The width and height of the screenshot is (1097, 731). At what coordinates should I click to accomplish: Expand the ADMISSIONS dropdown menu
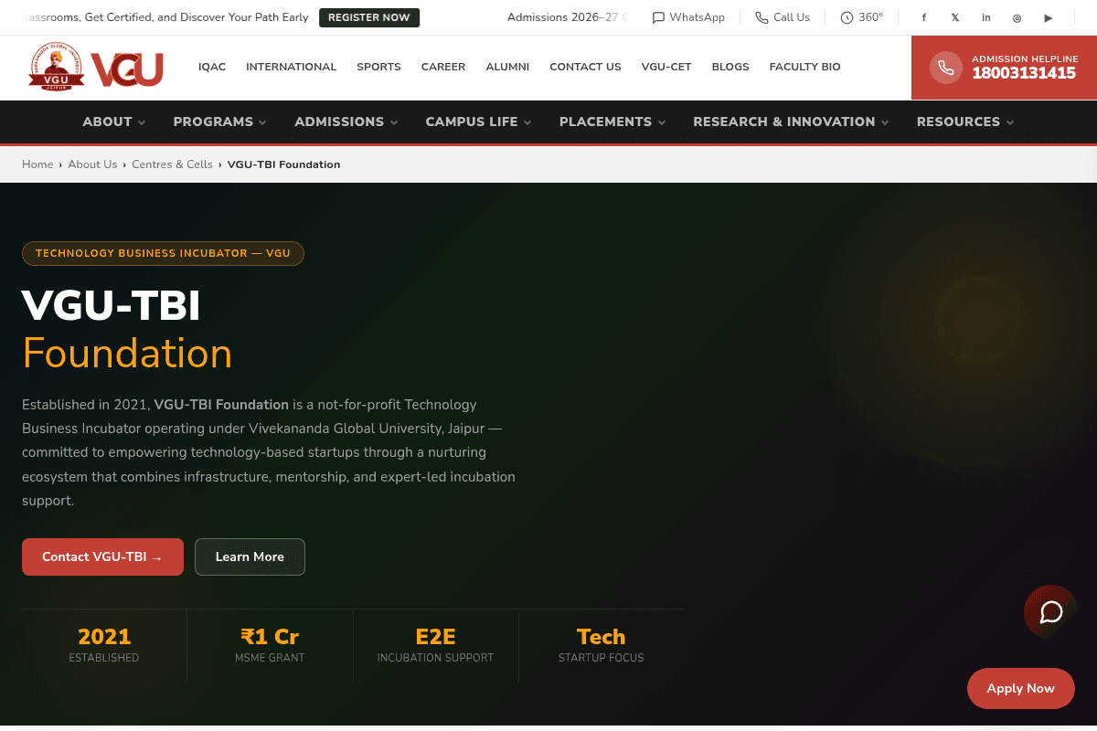(x=346, y=122)
